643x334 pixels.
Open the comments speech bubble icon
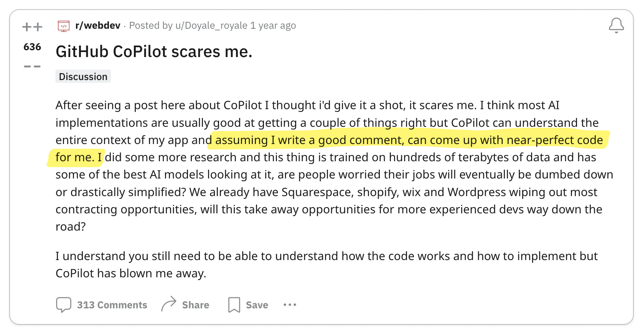click(64, 305)
